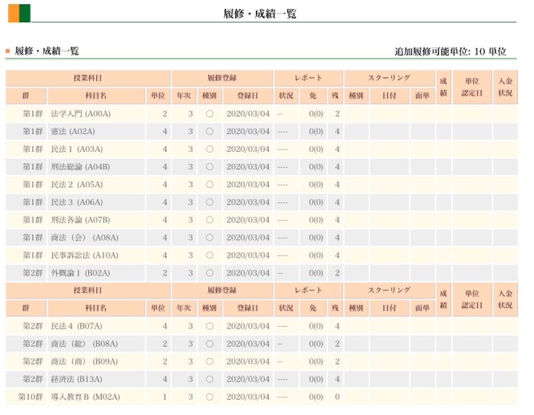The height and width of the screenshot is (415, 534).
Task: Click the 民法 4 (B07A) course name
Action: pos(77,326)
